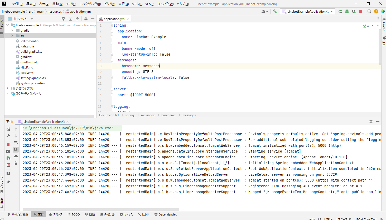Expand all in Project panel
The image size is (386, 220).
(x=70, y=19)
